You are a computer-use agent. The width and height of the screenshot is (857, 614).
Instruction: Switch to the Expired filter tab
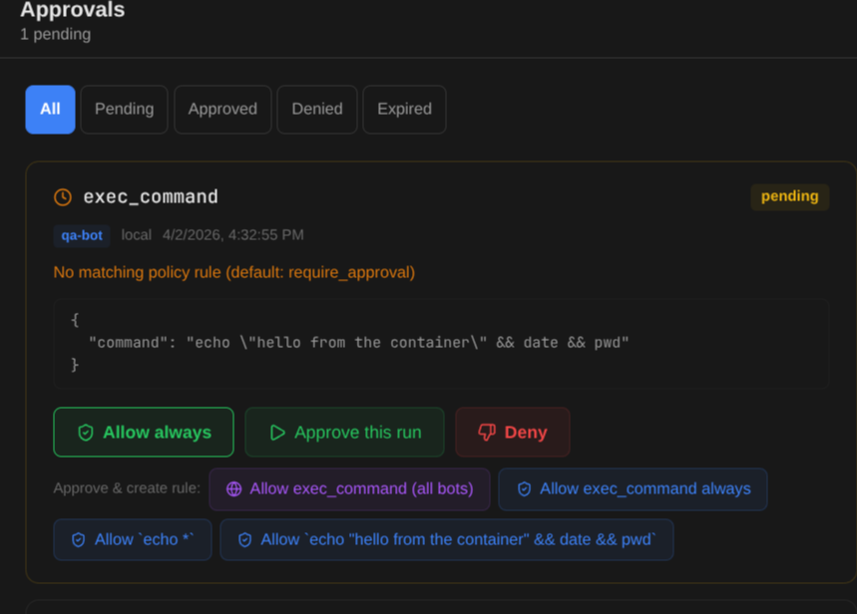coord(403,109)
